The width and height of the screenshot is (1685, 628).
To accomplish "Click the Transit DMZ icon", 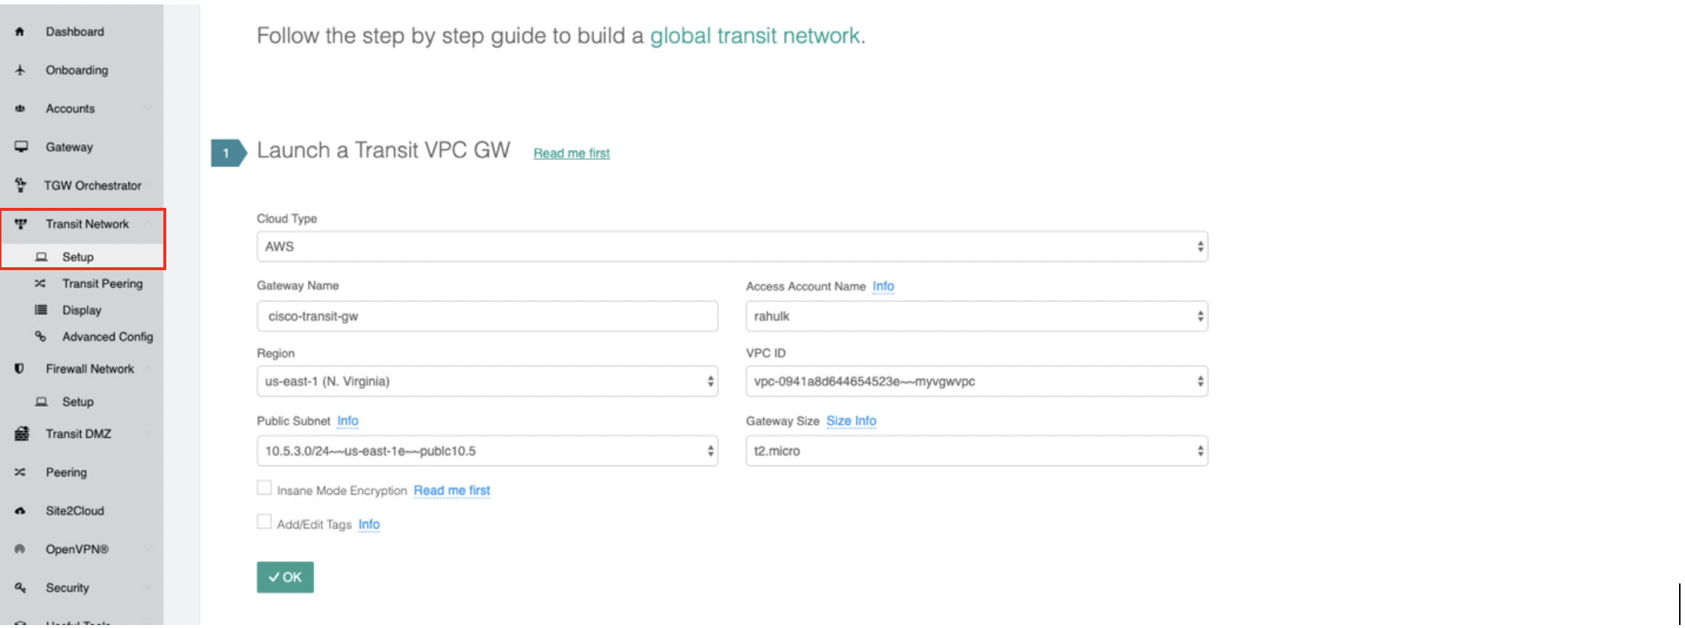I will tap(22, 434).
